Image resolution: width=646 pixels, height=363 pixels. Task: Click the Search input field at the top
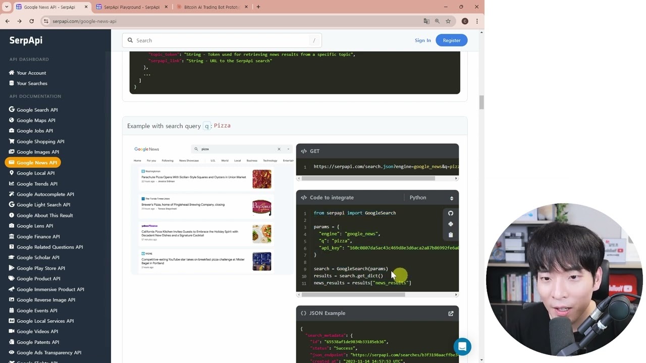(x=222, y=40)
